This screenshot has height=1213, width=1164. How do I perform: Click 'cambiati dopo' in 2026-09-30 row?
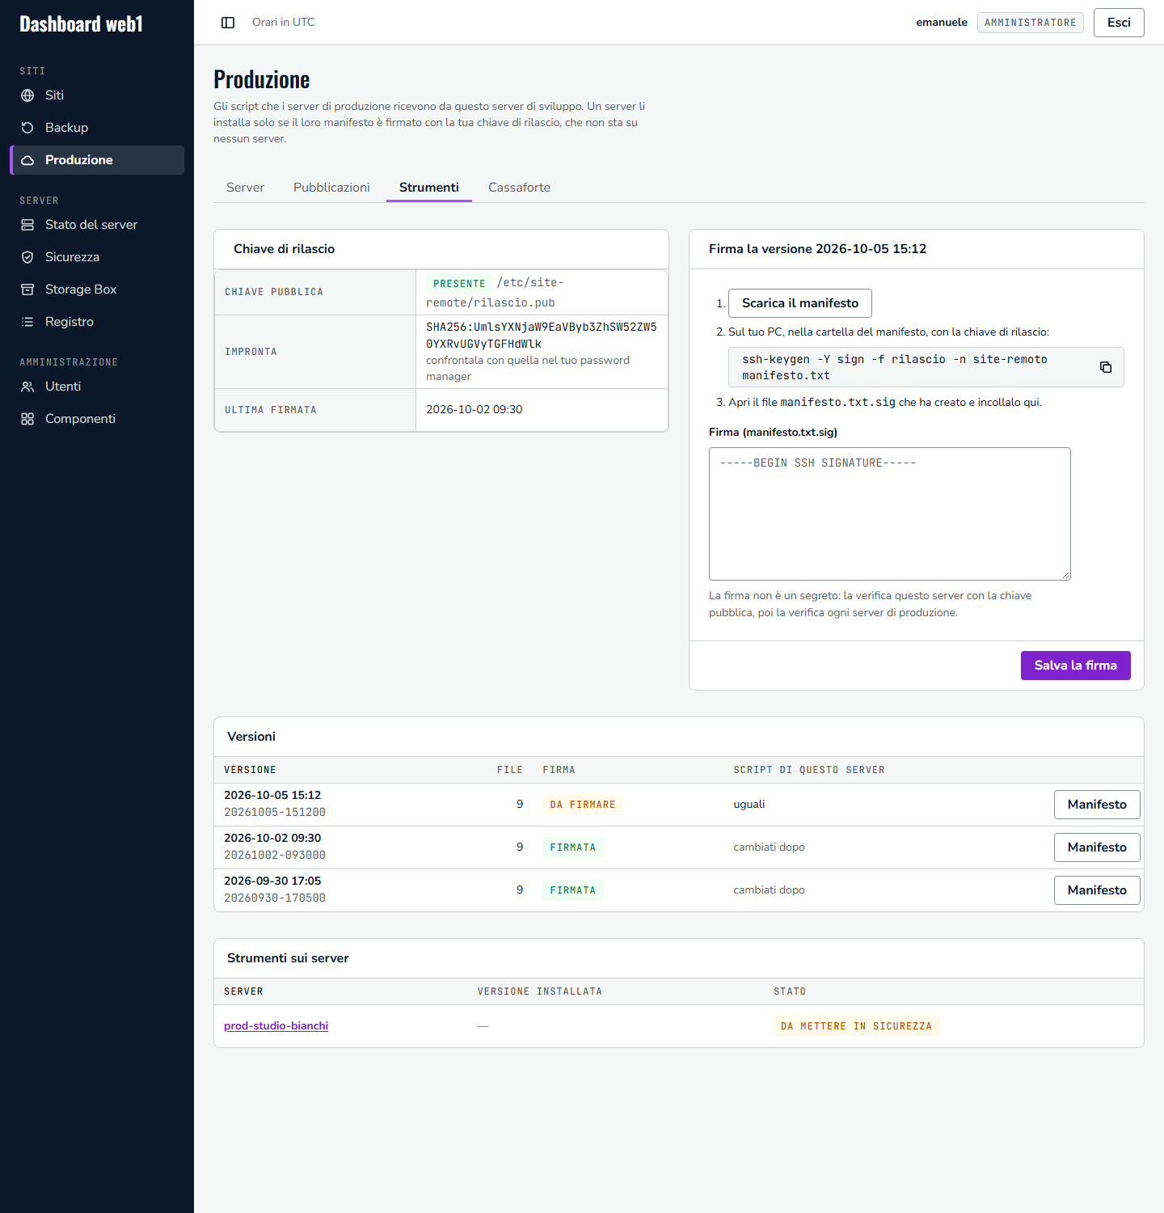pyautogui.click(x=769, y=890)
